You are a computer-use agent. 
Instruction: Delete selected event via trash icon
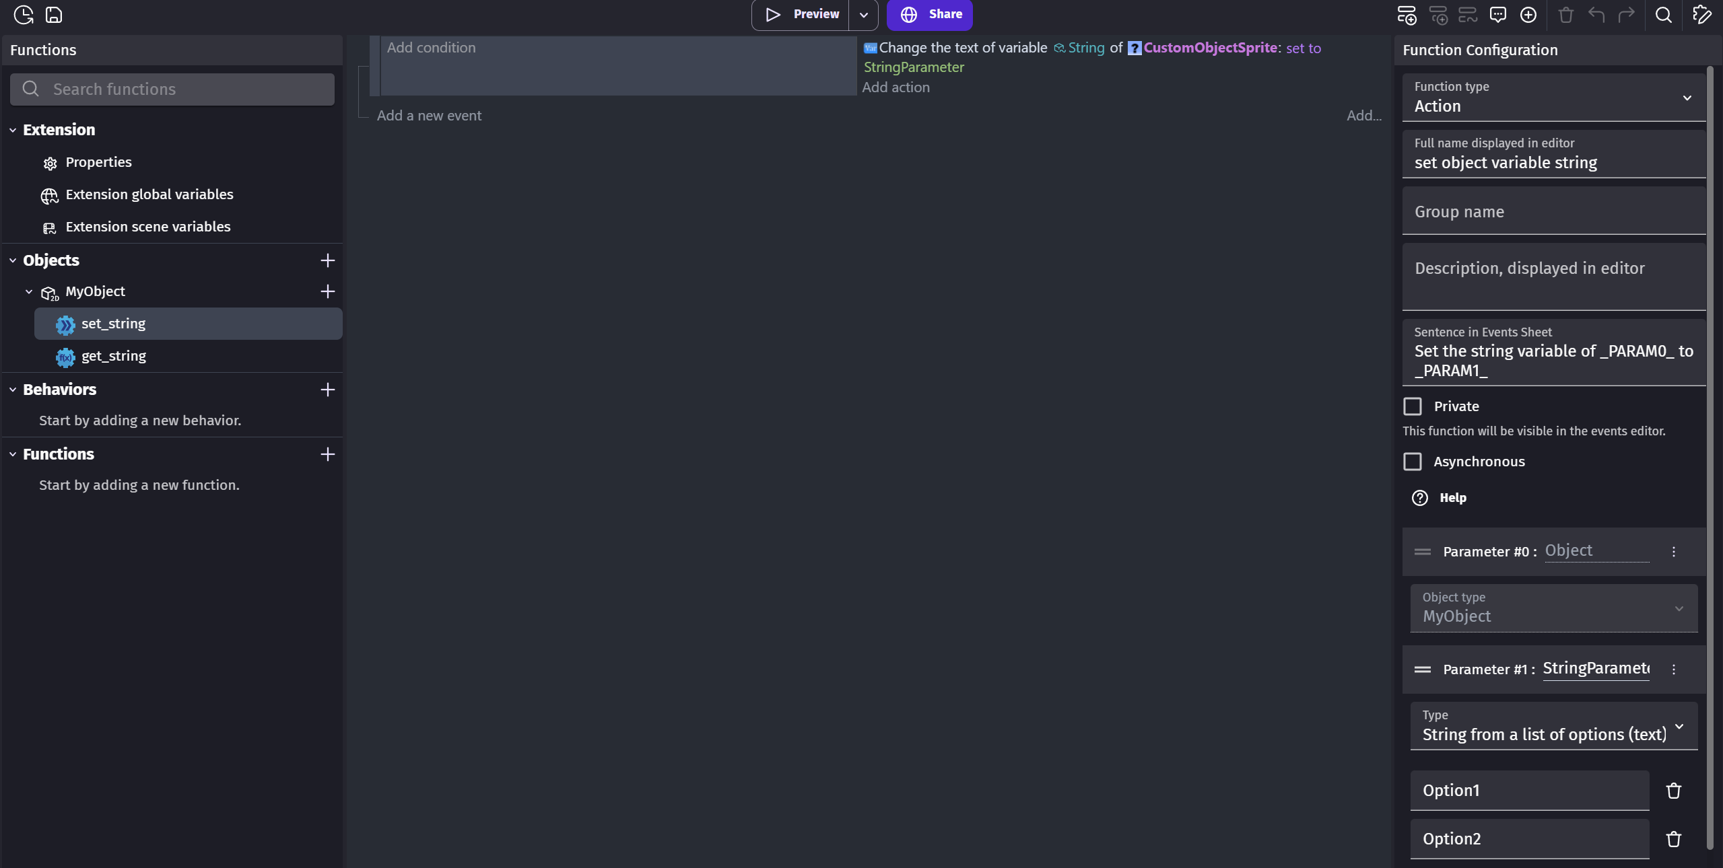click(x=1565, y=14)
